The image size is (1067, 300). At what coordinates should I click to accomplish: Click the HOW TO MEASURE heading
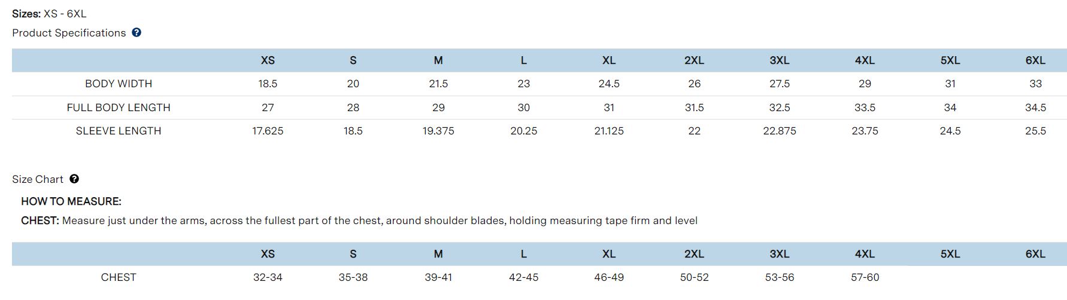click(x=71, y=201)
